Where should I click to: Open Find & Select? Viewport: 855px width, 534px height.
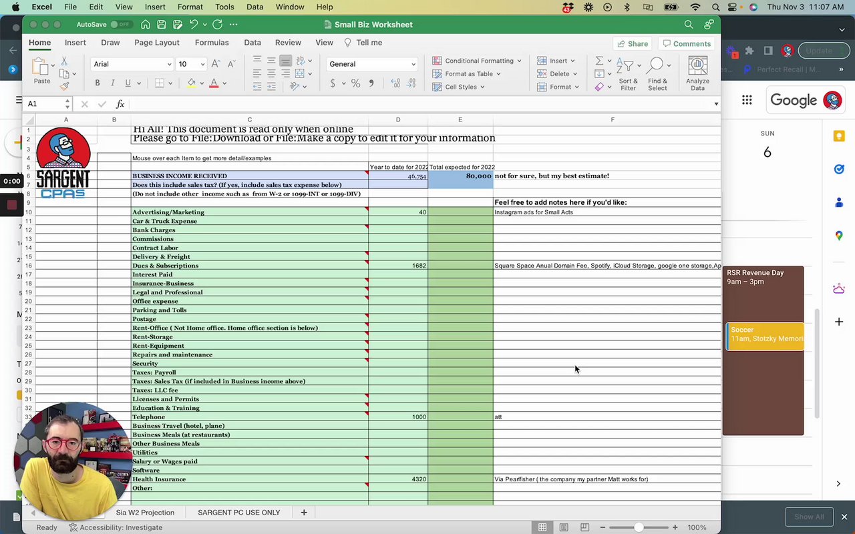(x=657, y=73)
